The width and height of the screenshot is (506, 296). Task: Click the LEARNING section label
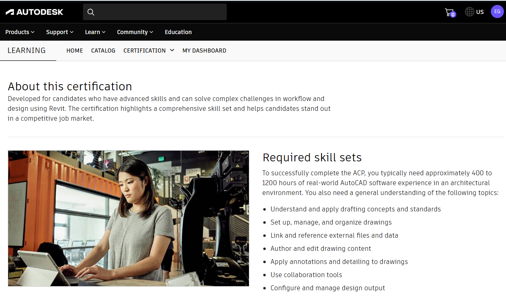[x=27, y=50]
